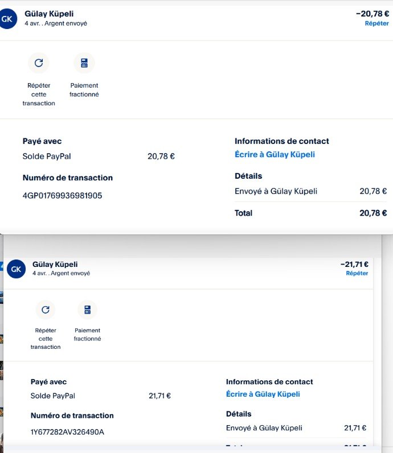393x453 pixels.
Task: Open split payment icon in the 20,78 € transaction
Action: (x=84, y=63)
